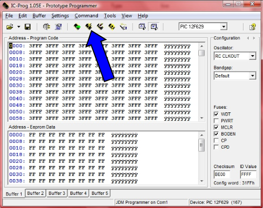This screenshot has height=208, width=263.
Task: Open the Command menu
Action: tap(86, 16)
